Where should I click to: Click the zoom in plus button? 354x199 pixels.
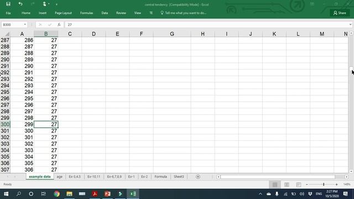(x=336, y=185)
